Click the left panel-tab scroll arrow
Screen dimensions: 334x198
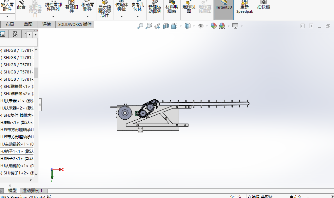(x=29, y=34)
